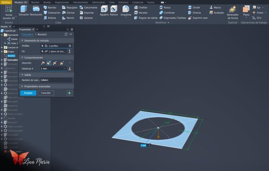Image resolution: width=269 pixels, height=171 pixels.
Task: Select Boceto1 in the model tree
Action: tap(11, 56)
